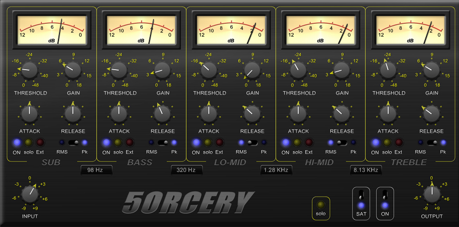This screenshot has height=227, width=459.
Task: Select the 320 Hz crossover field
Action: (187, 170)
